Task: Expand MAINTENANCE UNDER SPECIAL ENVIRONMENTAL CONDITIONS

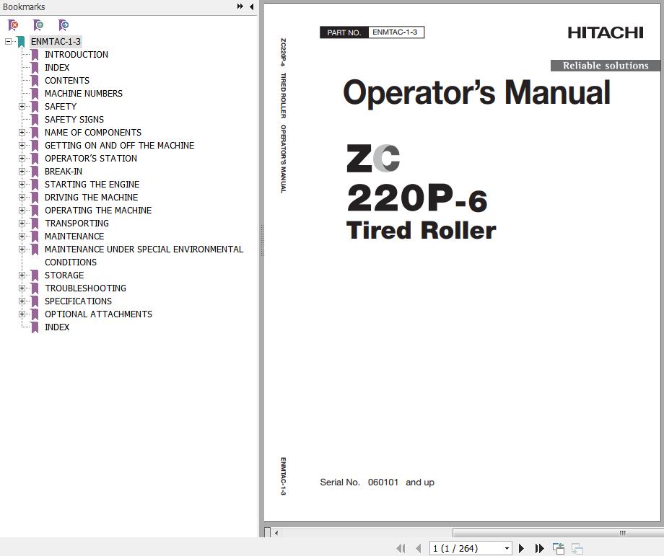Action: (22, 250)
